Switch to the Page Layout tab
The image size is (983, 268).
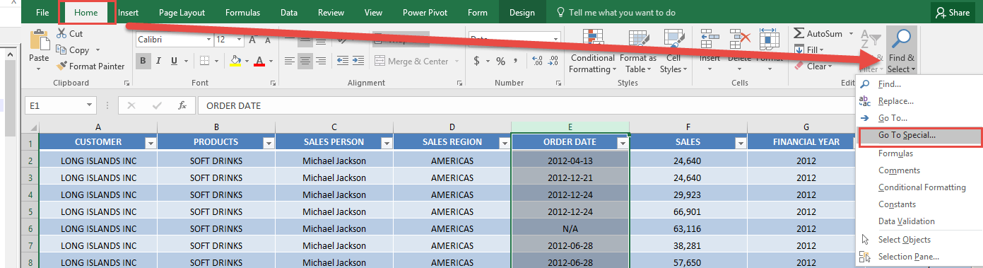[182, 13]
